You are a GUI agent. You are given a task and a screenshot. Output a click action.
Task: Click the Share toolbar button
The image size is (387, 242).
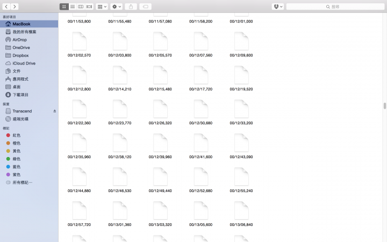(x=131, y=6)
